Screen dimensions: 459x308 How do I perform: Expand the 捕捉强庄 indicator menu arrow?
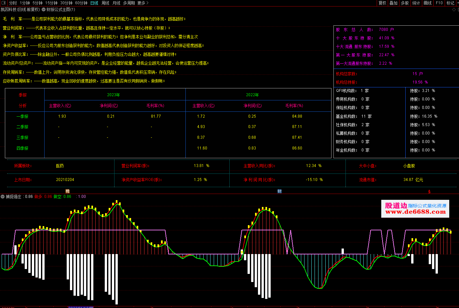pyautogui.click(x=3, y=197)
